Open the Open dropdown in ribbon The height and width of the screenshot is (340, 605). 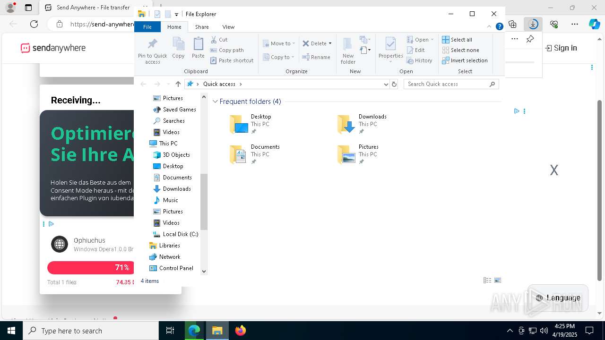point(420,40)
